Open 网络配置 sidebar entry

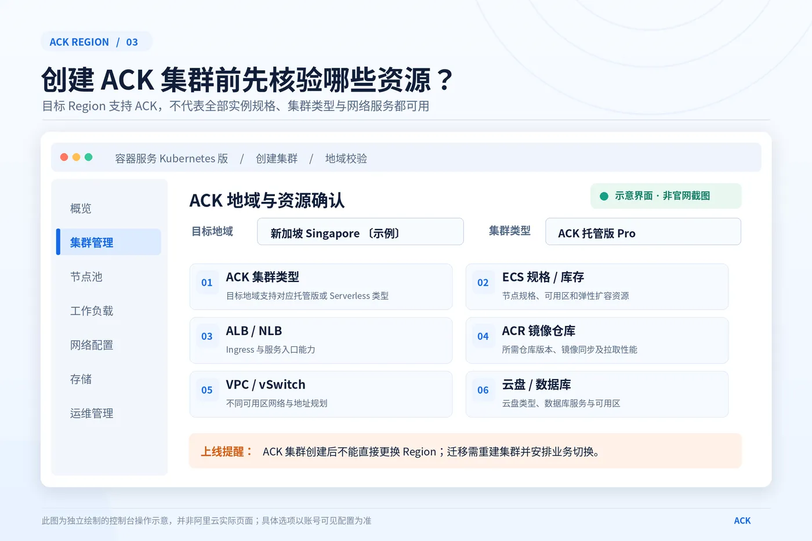(92, 345)
